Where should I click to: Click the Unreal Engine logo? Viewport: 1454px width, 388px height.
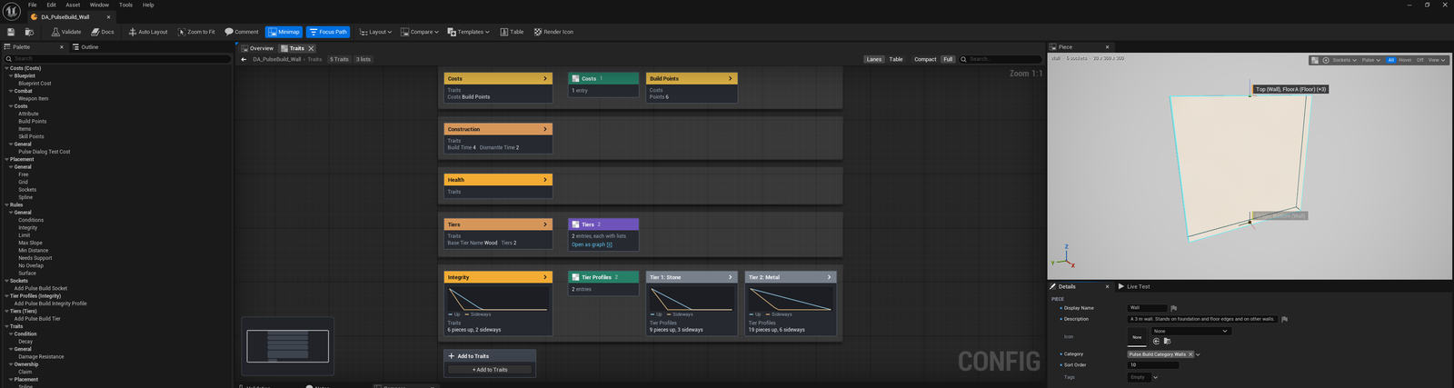click(11, 11)
